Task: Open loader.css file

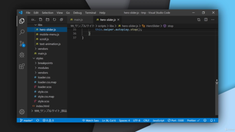Action: (x=44, y=77)
